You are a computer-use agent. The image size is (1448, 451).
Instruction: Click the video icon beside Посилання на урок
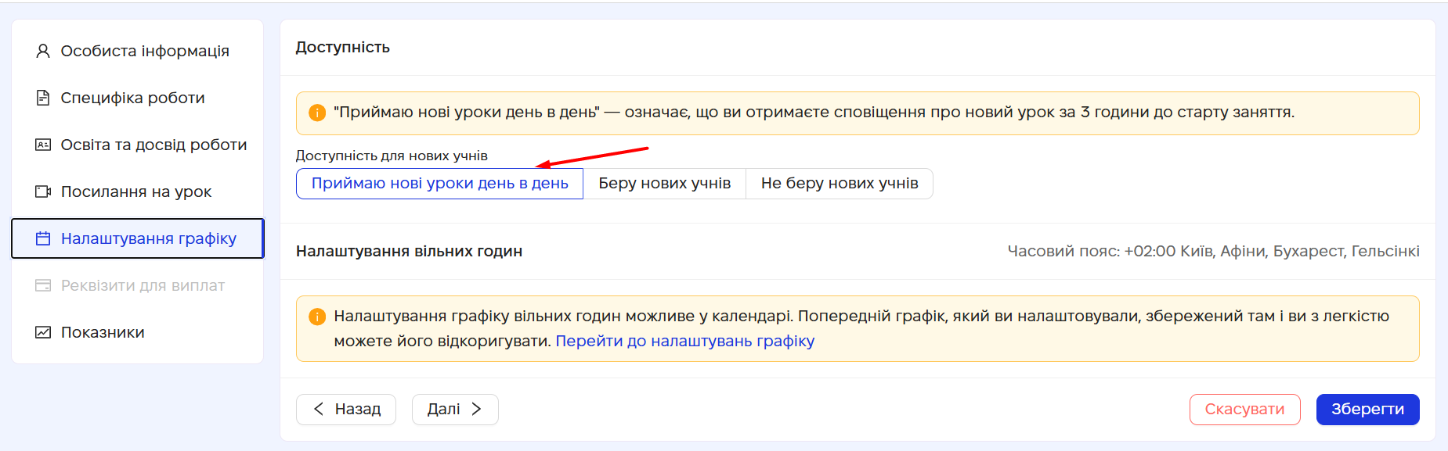(43, 191)
